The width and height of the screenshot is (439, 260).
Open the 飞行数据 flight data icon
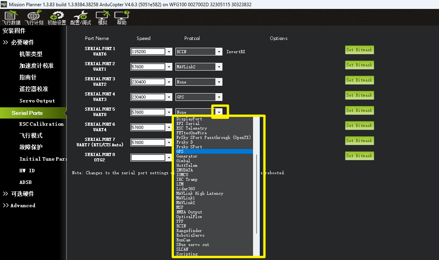tap(11, 17)
